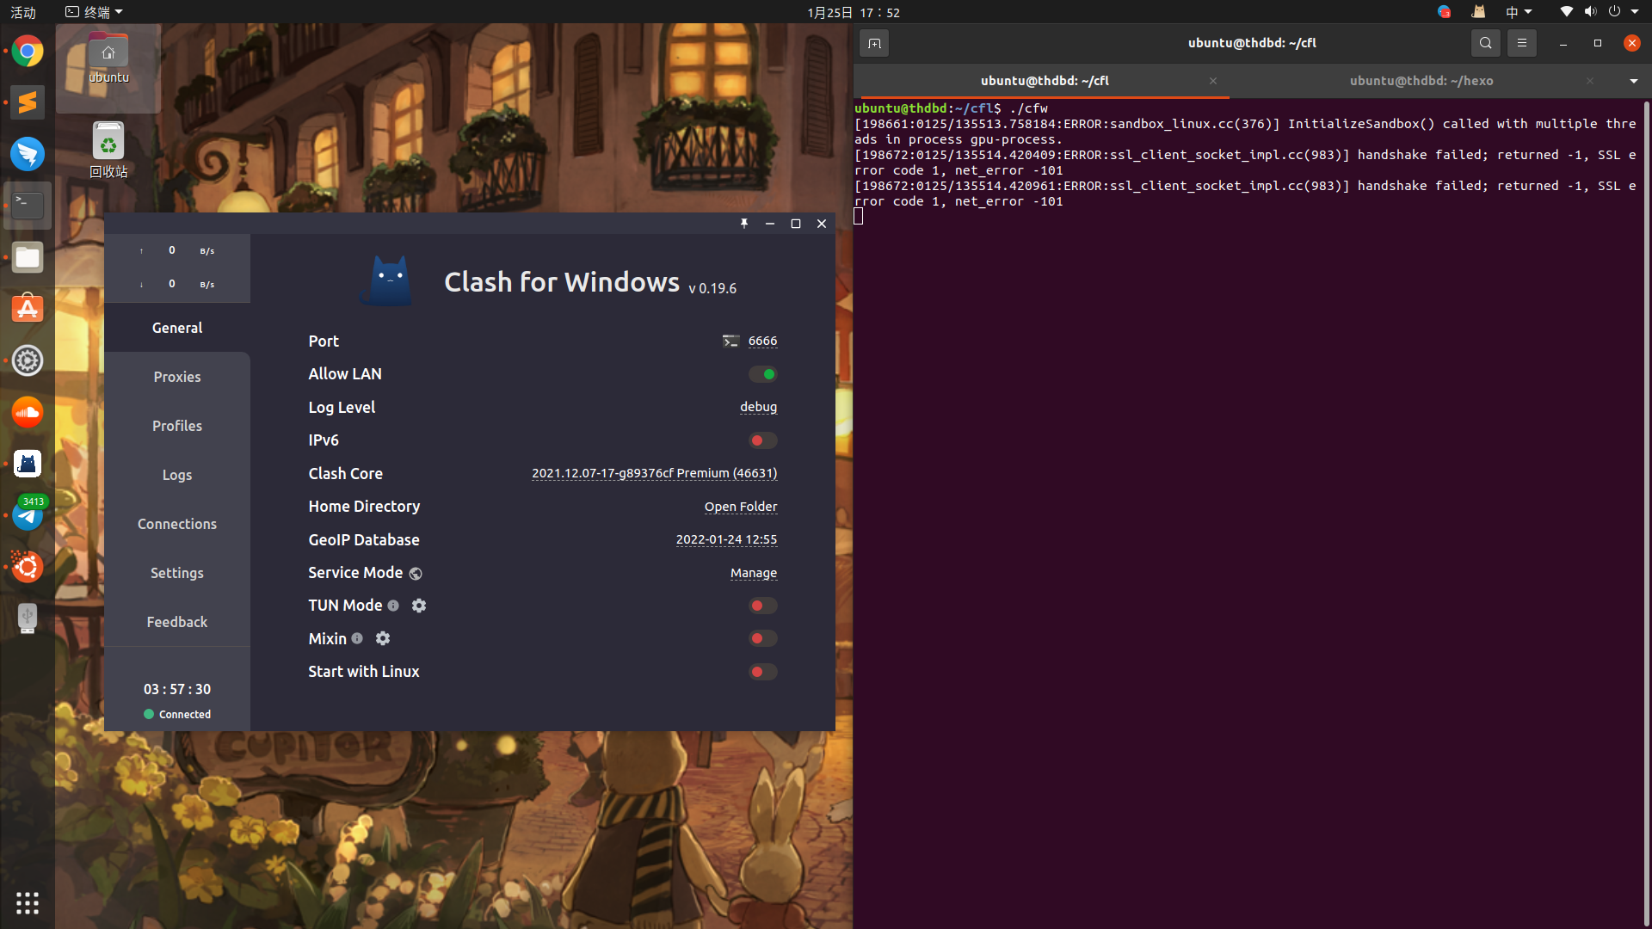Enable the Mixin switch
Image resolution: width=1652 pixels, height=929 pixels.
762,638
